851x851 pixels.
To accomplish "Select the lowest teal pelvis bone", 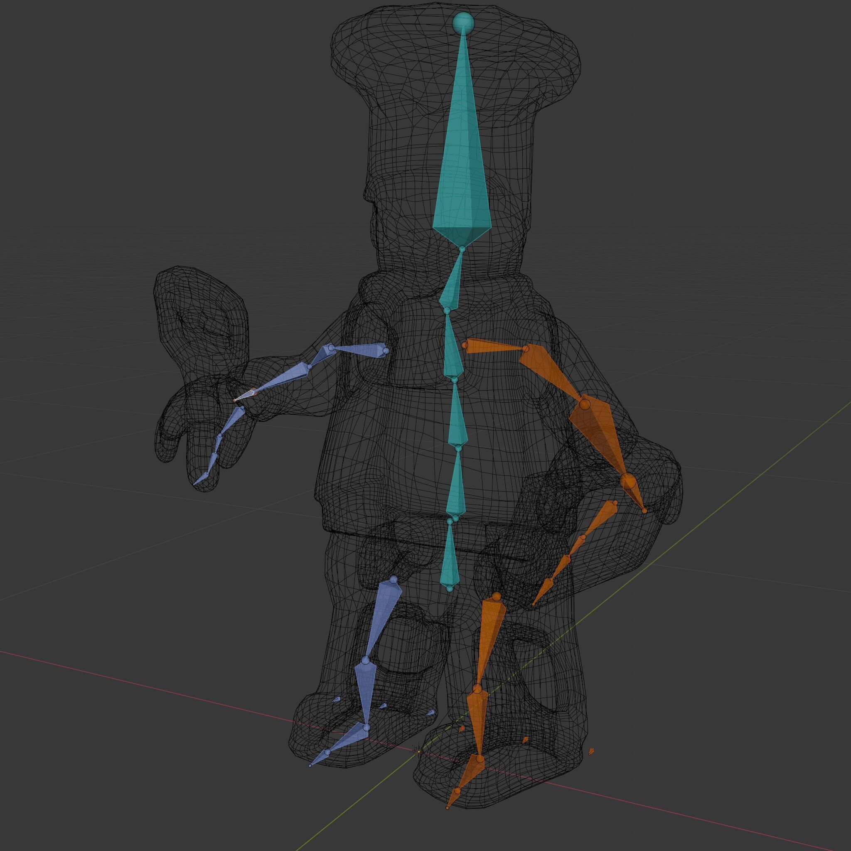I will pyautogui.click(x=450, y=562).
